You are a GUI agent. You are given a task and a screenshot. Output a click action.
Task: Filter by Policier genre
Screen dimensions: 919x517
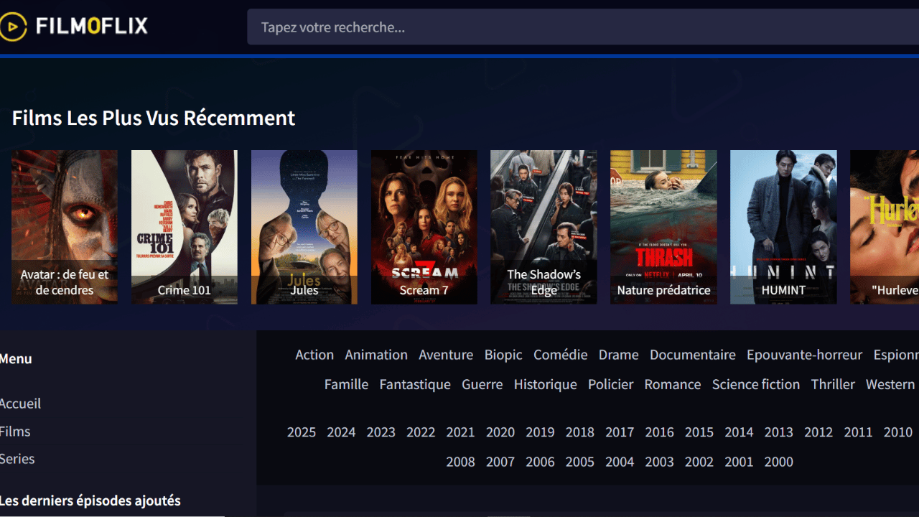611,384
